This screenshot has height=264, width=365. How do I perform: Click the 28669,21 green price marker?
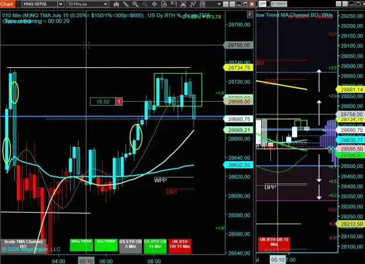(x=238, y=130)
